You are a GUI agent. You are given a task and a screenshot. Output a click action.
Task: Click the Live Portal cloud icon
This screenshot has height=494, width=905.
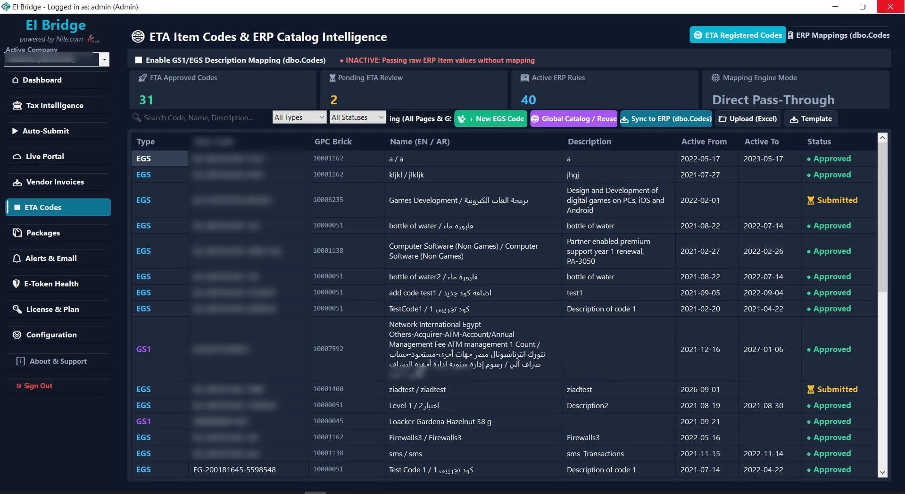click(x=17, y=157)
